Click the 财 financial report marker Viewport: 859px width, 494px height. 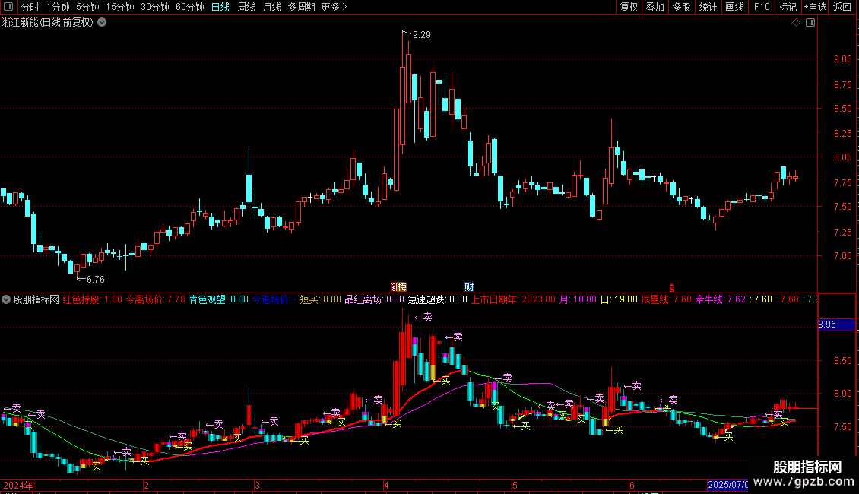(x=470, y=287)
